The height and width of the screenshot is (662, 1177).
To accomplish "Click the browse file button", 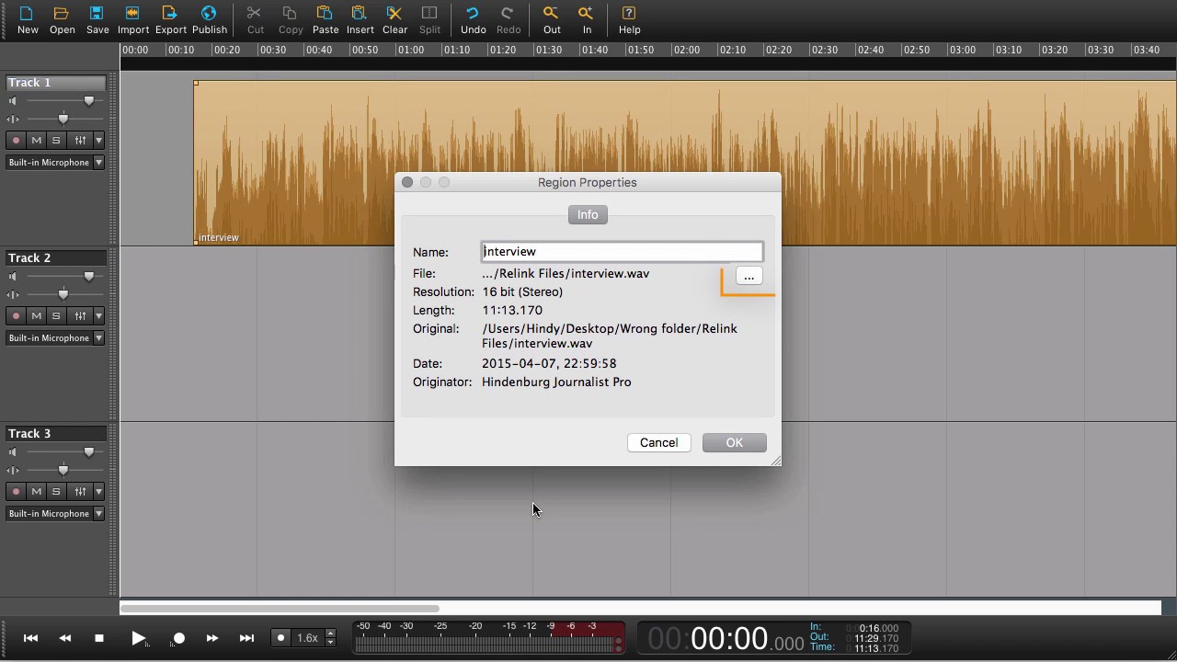I will tap(748, 277).
